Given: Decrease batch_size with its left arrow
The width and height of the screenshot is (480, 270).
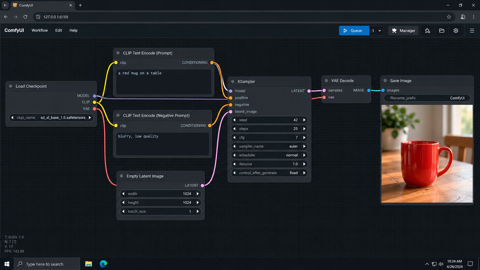Looking at the screenshot, I should pyautogui.click(x=123, y=211).
